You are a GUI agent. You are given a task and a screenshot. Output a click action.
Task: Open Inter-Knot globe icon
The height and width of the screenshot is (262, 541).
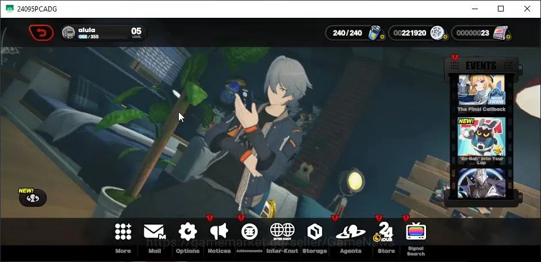pos(282,232)
